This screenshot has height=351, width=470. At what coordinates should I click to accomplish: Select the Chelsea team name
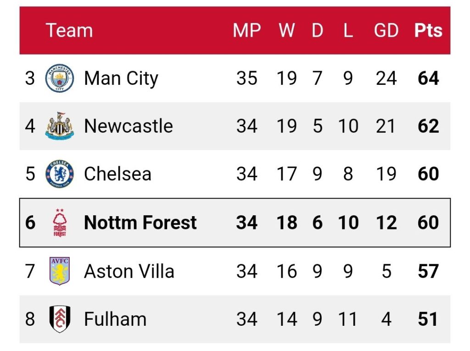click(x=117, y=174)
